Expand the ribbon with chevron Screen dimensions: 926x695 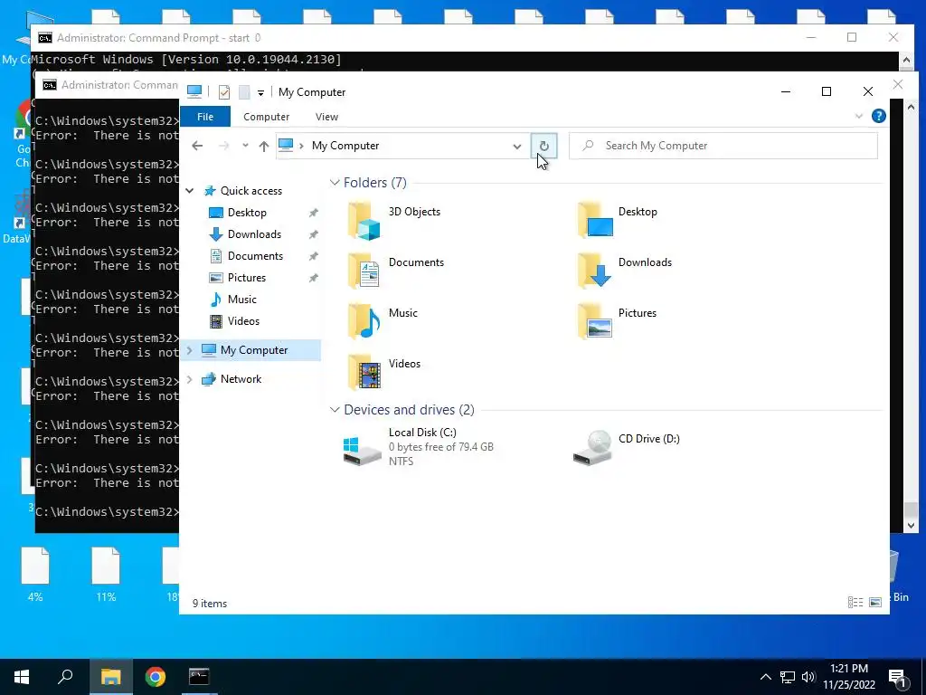point(859,117)
